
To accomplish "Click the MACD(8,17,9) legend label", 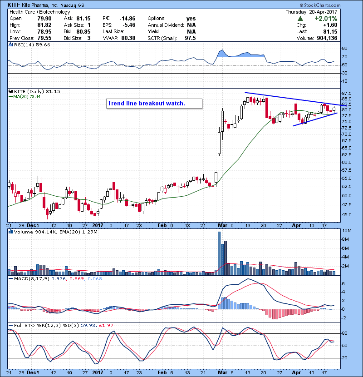I will [32, 279].
